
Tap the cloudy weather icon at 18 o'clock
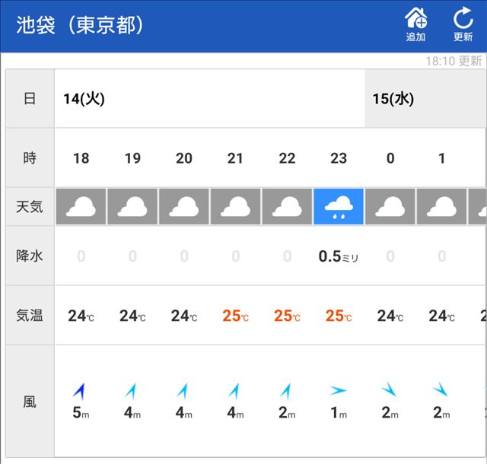tap(81, 206)
